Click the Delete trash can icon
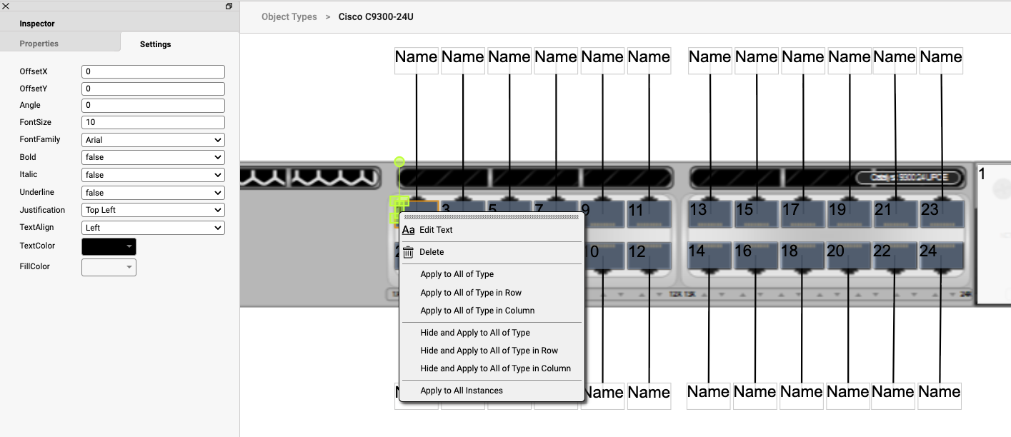 coord(409,252)
